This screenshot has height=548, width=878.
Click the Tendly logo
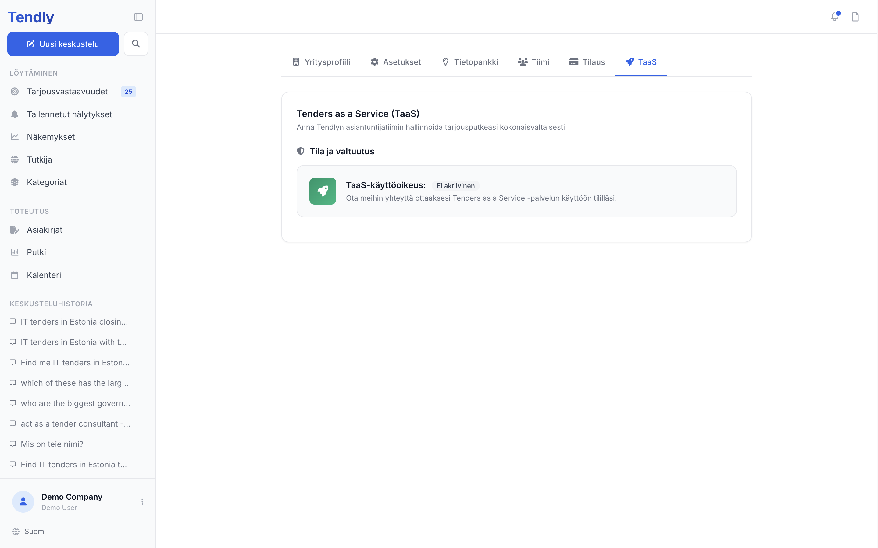31,17
